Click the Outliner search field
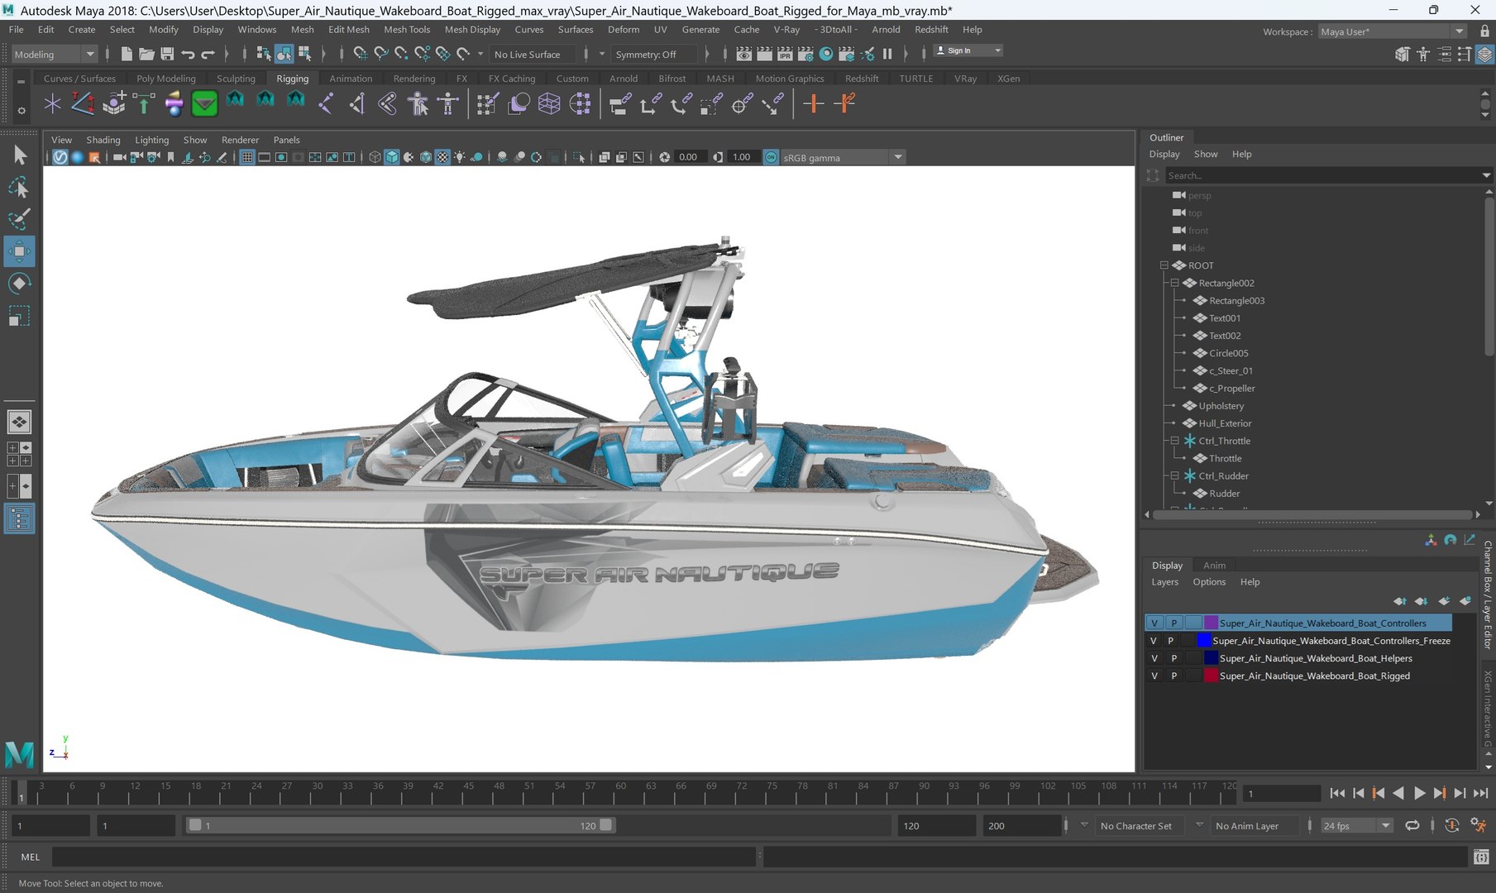Image resolution: width=1496 pixels, height=893 pixels. pyautogui.click(x=1323, y=175)
